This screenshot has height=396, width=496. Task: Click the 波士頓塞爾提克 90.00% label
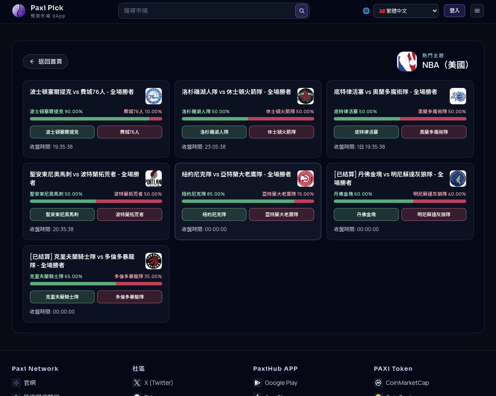56,111
